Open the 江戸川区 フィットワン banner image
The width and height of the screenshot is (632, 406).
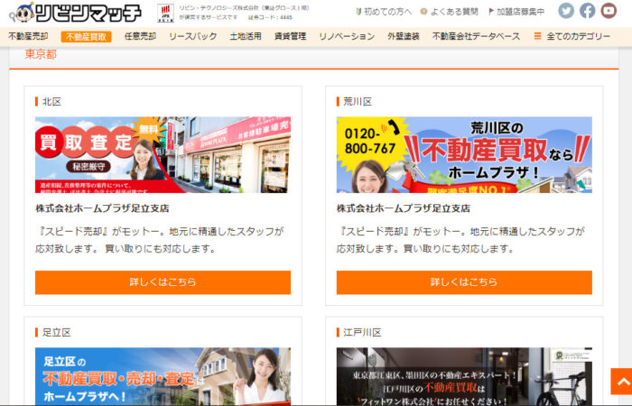(464, 376)
